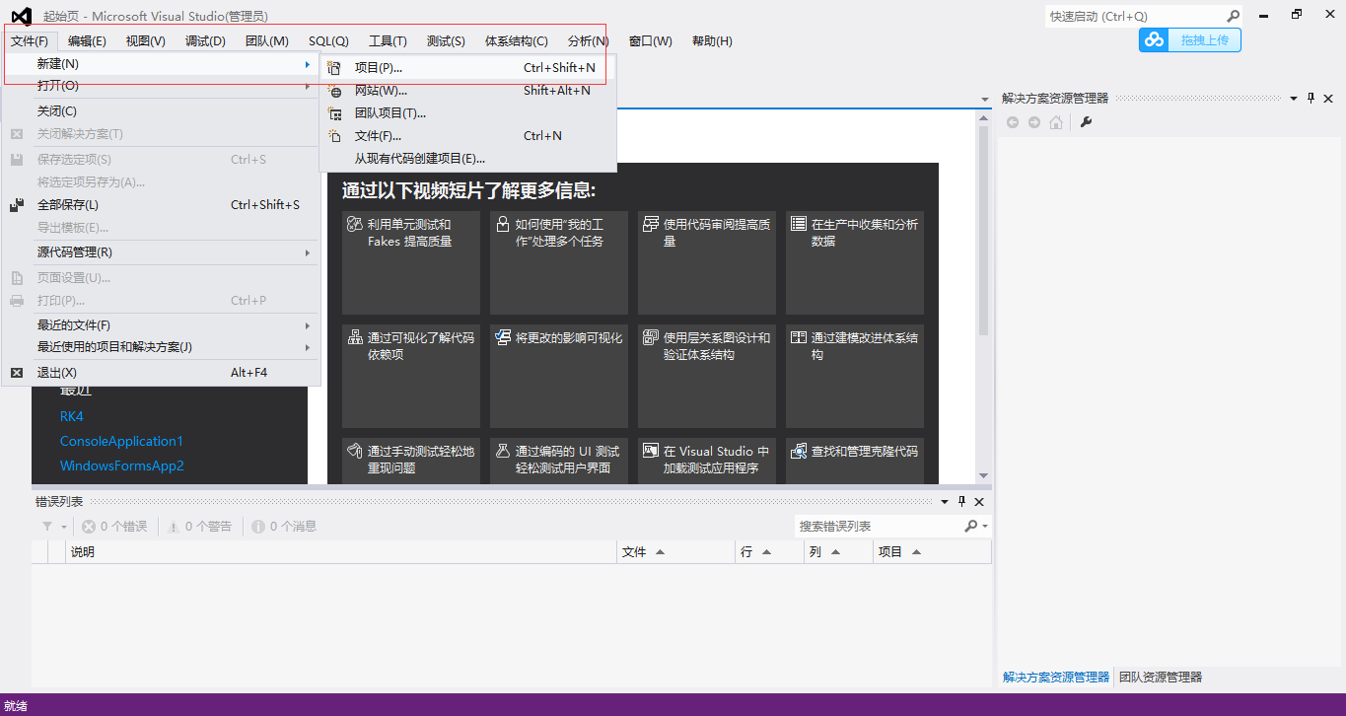Click the Visual Studio logo in title bar

22,14
